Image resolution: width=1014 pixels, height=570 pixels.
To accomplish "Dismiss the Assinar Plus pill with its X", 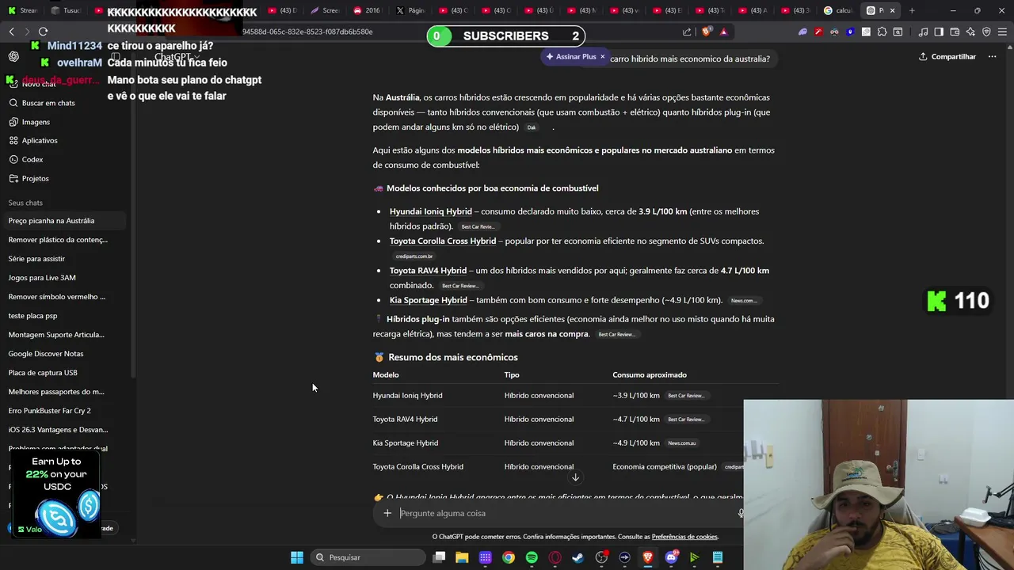I will tap(602, 57).
